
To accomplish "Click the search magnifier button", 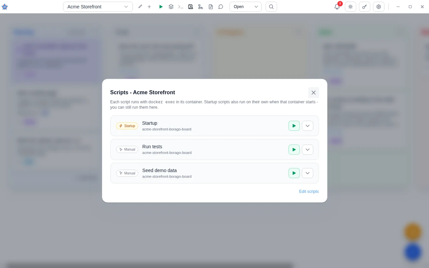I will point(271,7).
